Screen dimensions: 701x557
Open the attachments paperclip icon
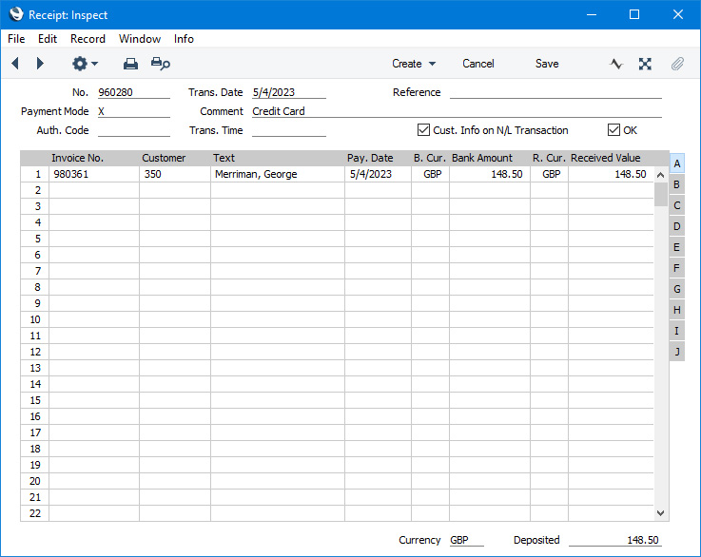pyautogui.click(x=677, y=64)
